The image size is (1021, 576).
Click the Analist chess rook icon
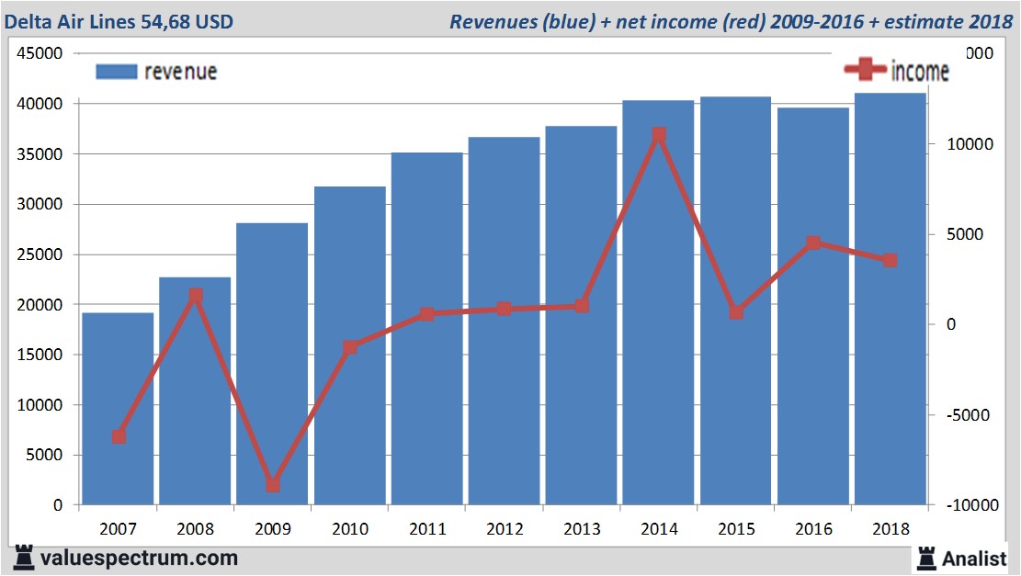[x=926, y=559]
